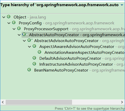The width and height of the screenshot is (125, 111).
Task: Click the DefaultAdvisorAutoProxyCreator class icon
Action: [x=34, y=58]
